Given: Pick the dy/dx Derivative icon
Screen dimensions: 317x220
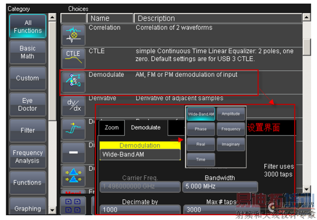Looking at the screenshot, I should click(73, 106).
